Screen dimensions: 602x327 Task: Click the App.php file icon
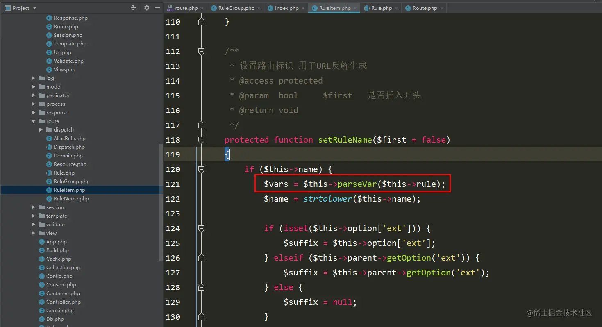coord(42,241)
